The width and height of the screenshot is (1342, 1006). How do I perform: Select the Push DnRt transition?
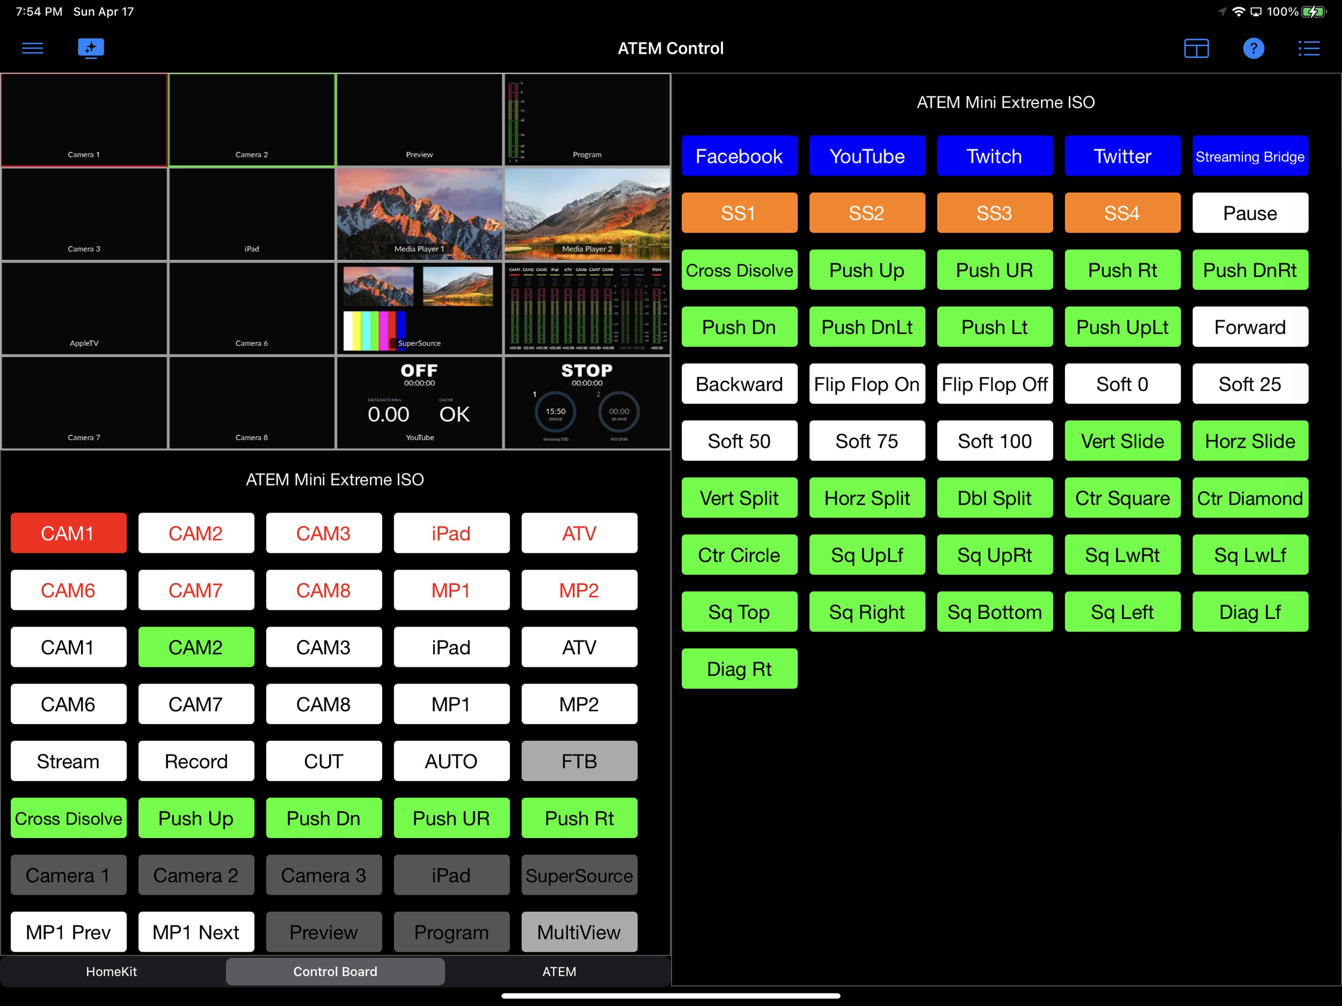(x=1250, y=270)
